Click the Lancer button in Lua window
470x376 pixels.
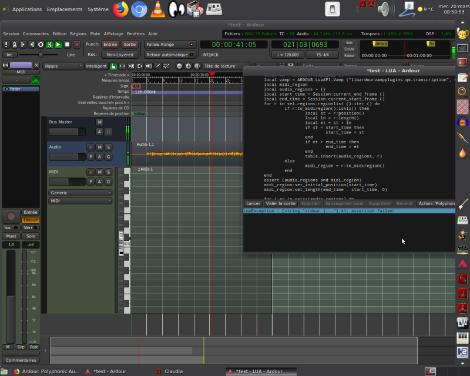pos(253,203)
